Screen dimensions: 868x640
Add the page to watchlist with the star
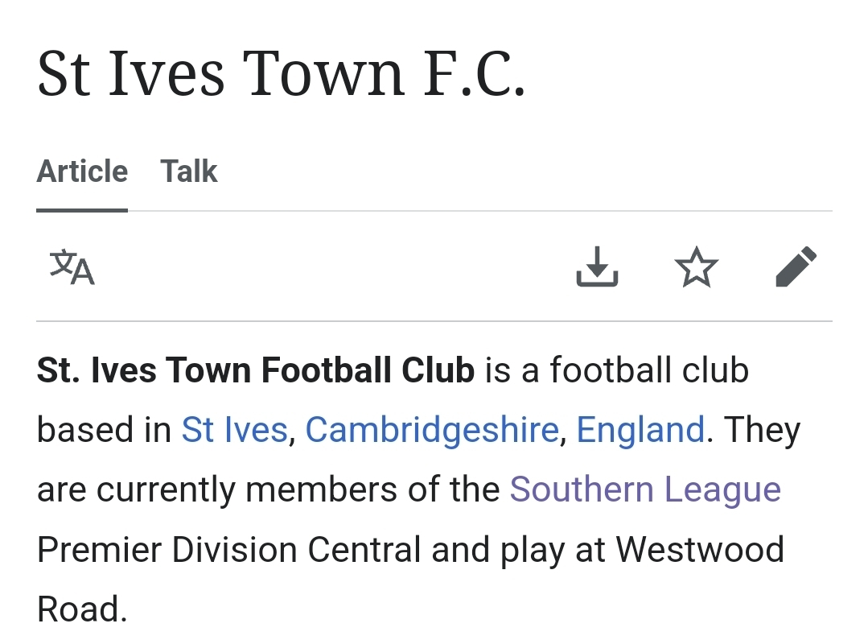coord(697,267)
